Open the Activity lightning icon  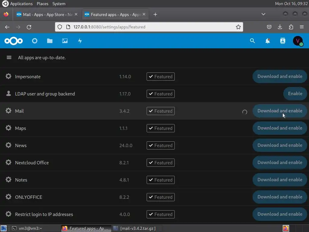tap(80, 41)
